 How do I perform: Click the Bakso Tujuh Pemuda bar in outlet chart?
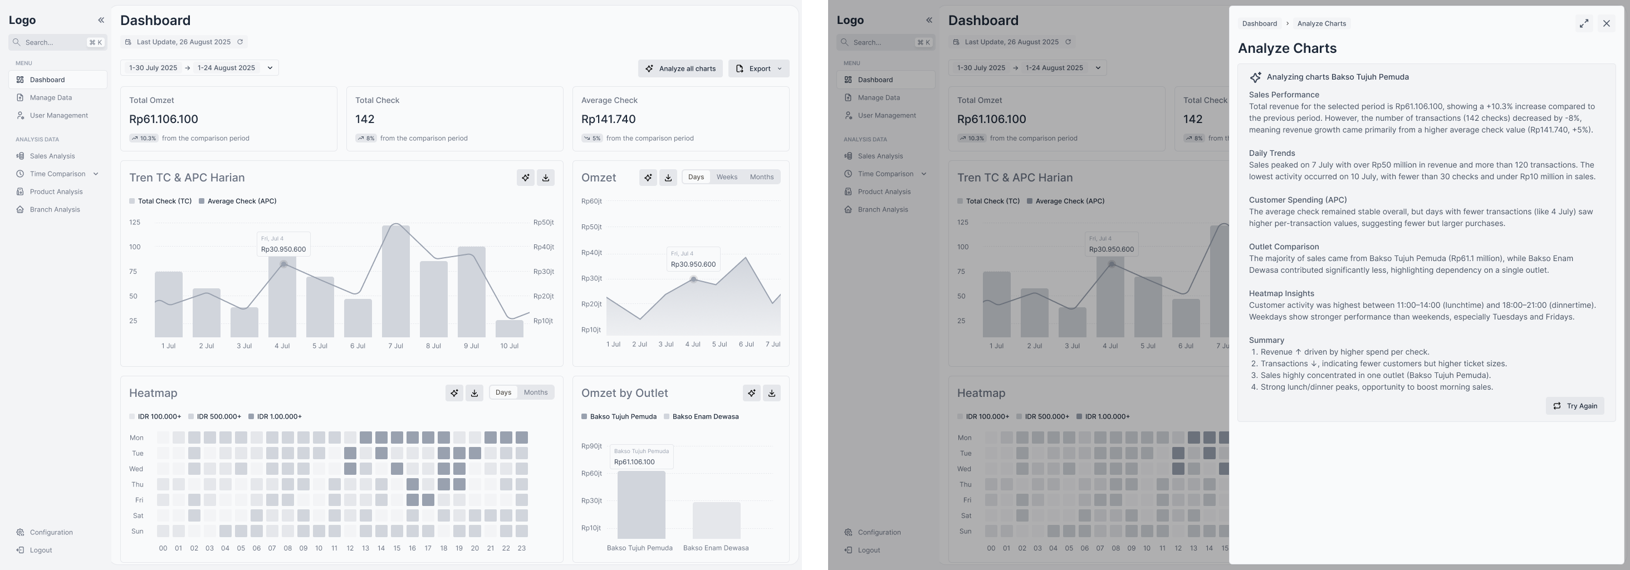click(x=641, y=505)
